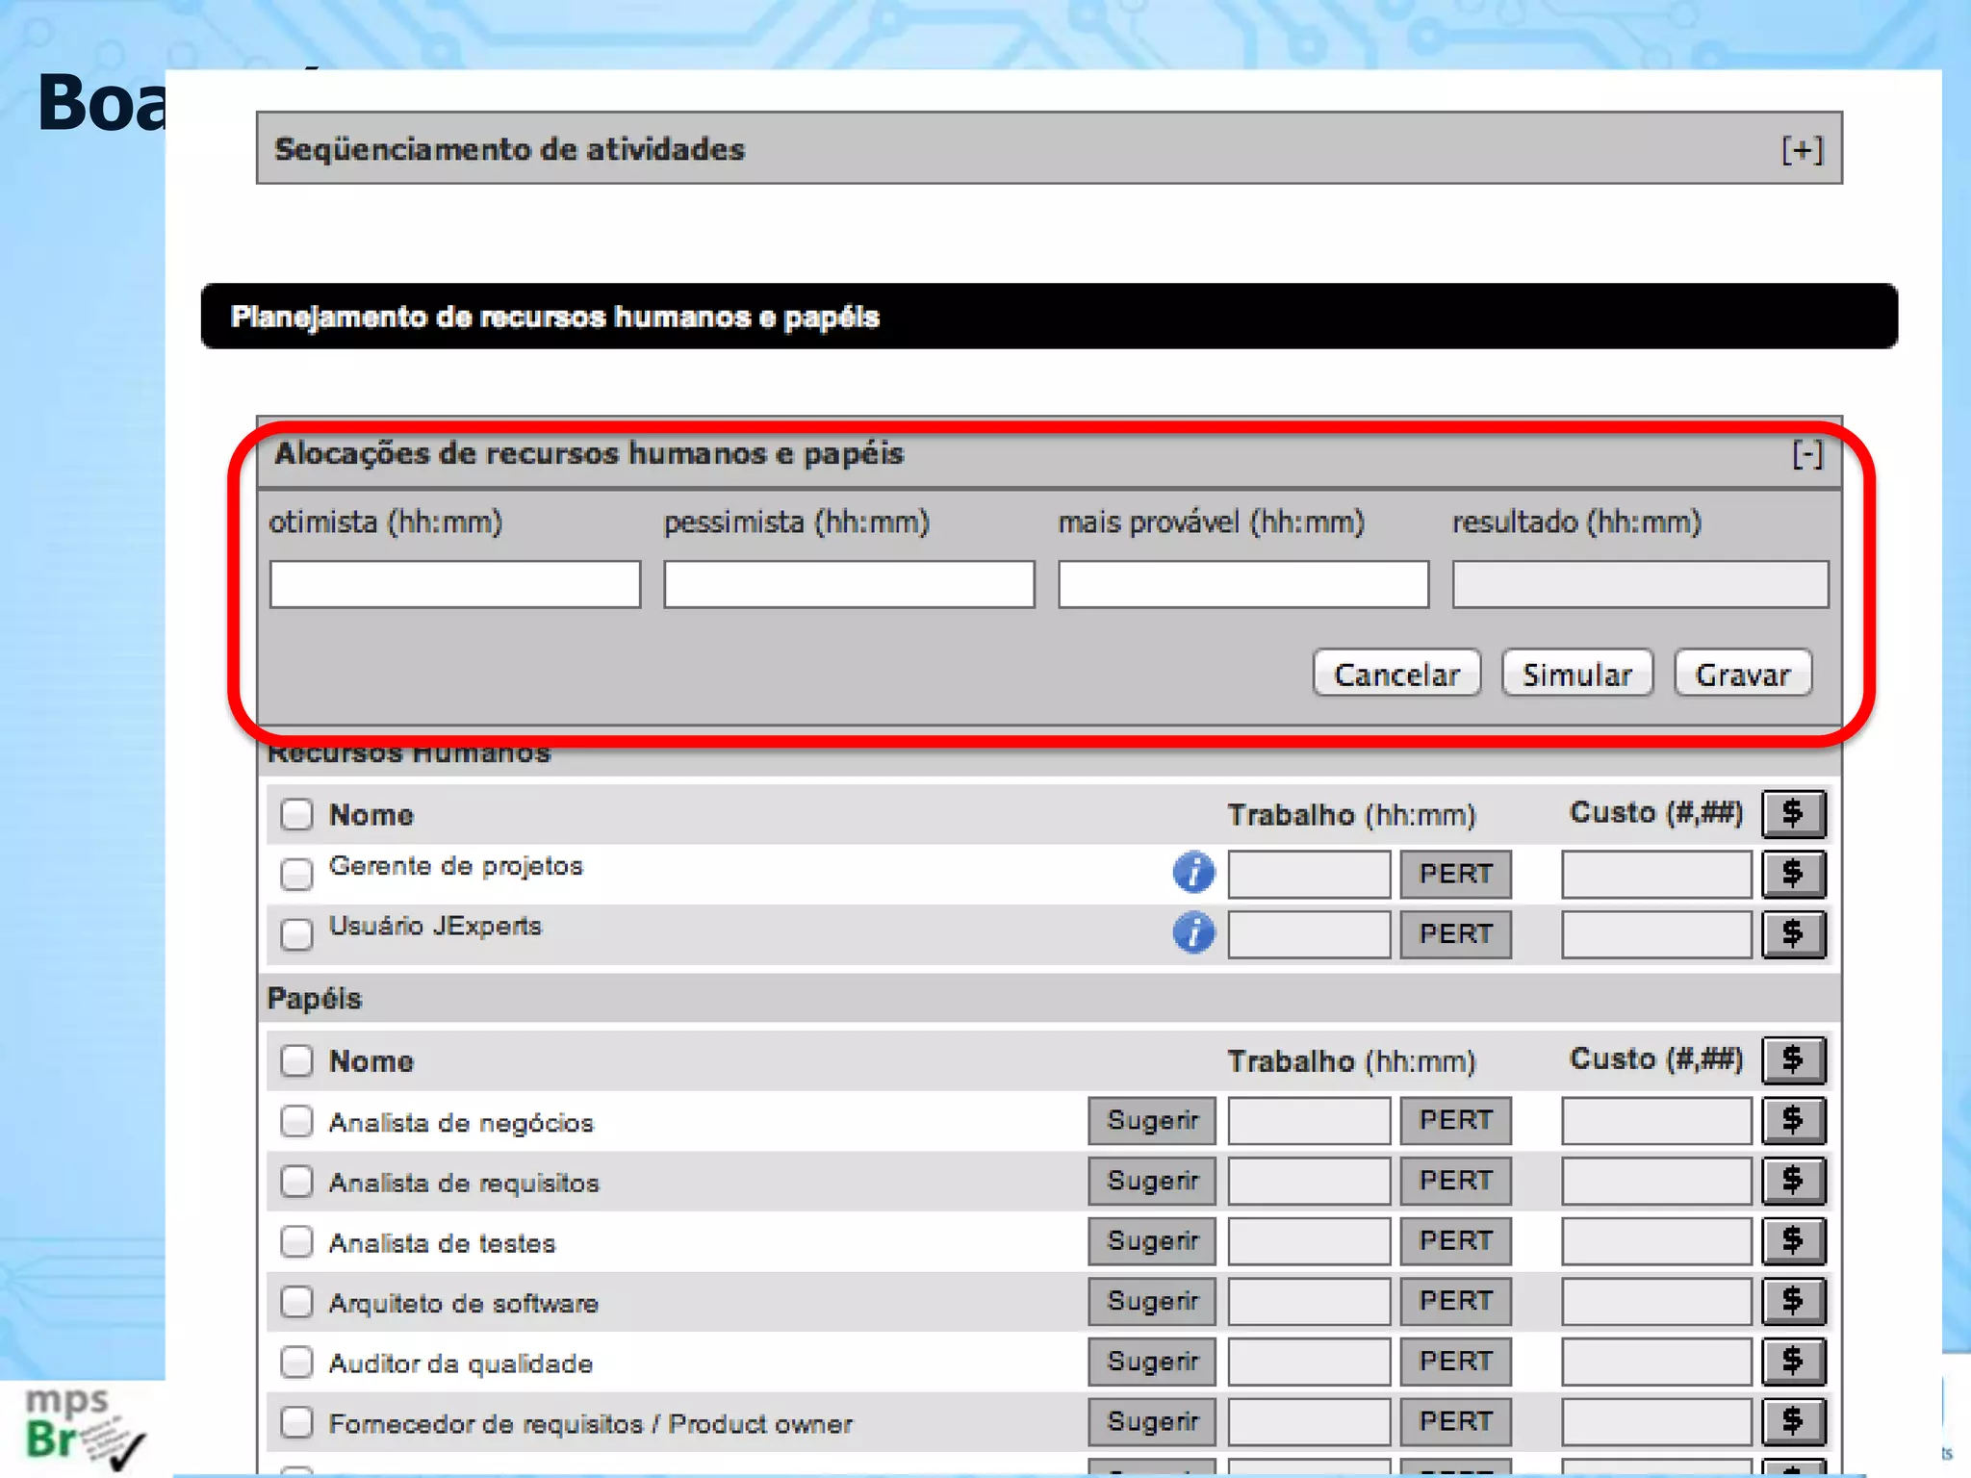Focus the pessimista (hh:mm) input field

[849, 584]
